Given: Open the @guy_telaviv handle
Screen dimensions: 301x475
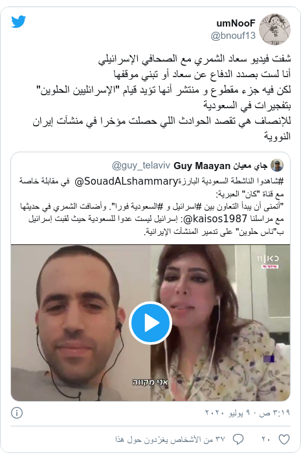Looking at the screenshot, I should point(141,166).
